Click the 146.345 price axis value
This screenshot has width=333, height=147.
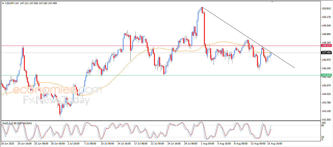coord(326,68)
